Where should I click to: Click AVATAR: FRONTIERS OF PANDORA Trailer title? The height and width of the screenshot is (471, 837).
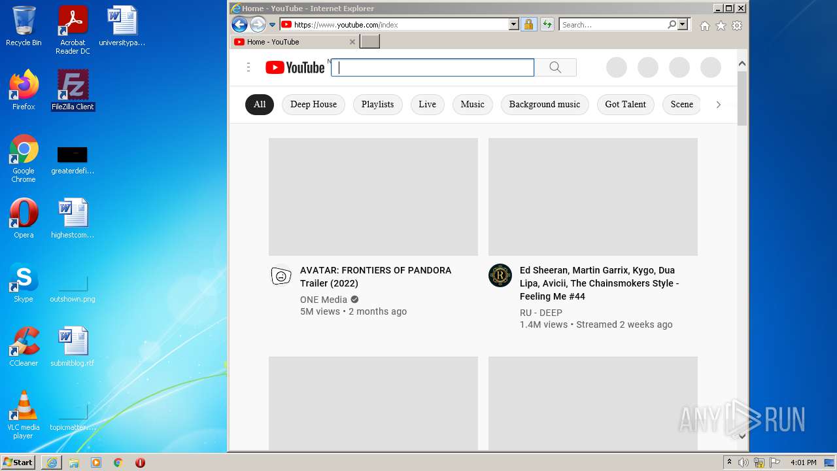375,277
